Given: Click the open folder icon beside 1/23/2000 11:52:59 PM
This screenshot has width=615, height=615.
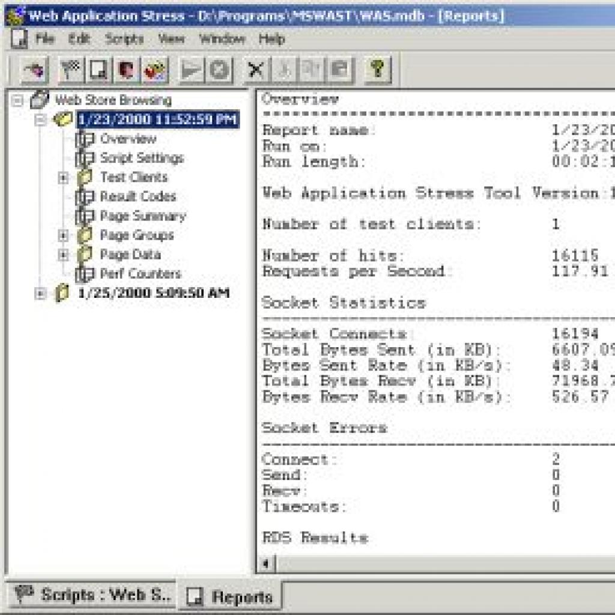Looking at the screenshot, I should click(x=62, y=119).
